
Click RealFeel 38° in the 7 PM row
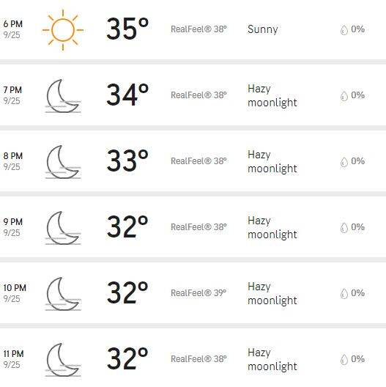(x=198, y=95)
